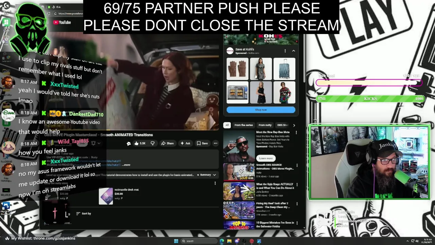The image size is (435, 245).
Task: Collapse the Kohl's ad panel chevron
Action: coord(294,51)
